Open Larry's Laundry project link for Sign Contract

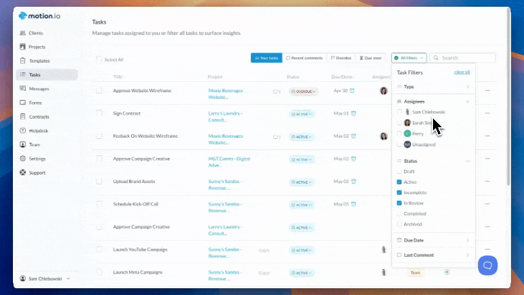[225, 117]
